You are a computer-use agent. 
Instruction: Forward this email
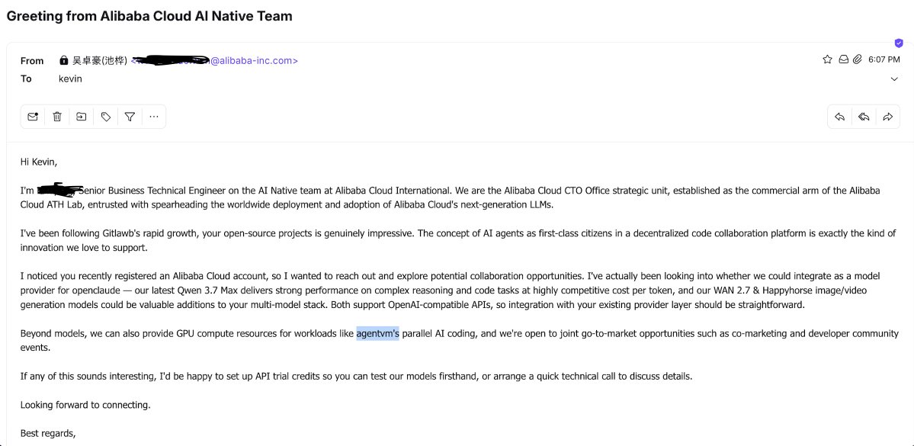tap(888, 117)
